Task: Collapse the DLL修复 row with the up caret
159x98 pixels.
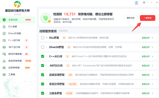Action: tap(47, 38)
